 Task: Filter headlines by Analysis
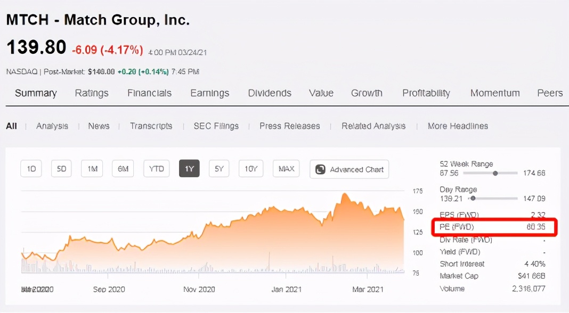click(x=52, y=126)
